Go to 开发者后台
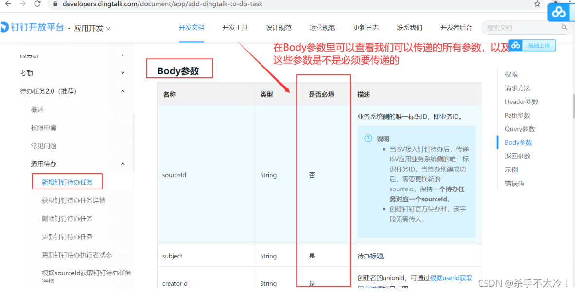575x292 pixels. click(456, 28)
